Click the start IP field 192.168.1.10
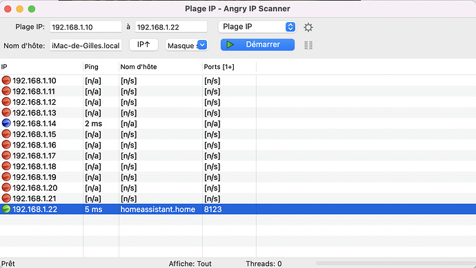The image size is (476, 268). click(86, 27)
